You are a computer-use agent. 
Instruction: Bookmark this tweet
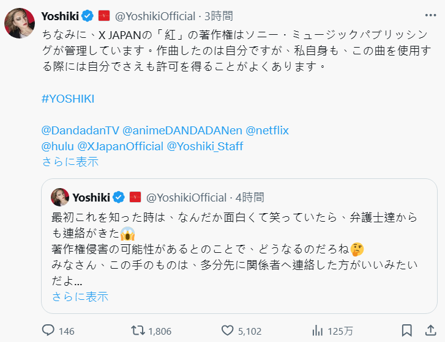(x=406, y=330)
